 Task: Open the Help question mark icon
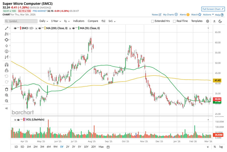coord(222,15)
